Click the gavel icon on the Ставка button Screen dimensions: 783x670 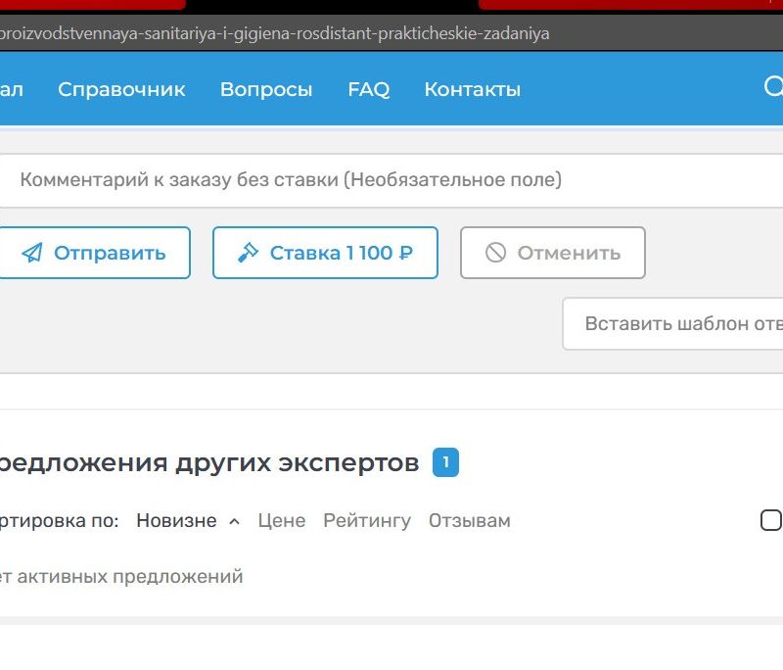(x=248, y=254)
